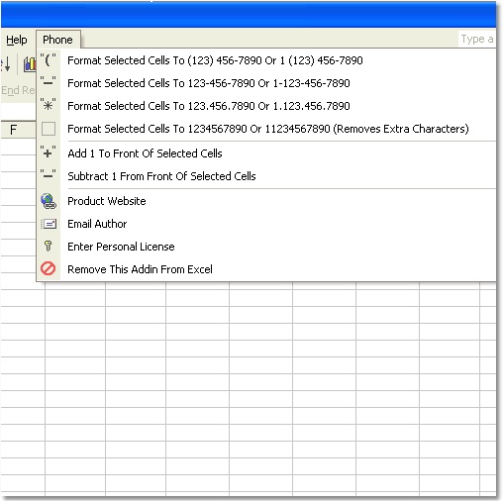
Task: Click the red prohibited Remove Addin icon
Action: [x=49, y=268]
